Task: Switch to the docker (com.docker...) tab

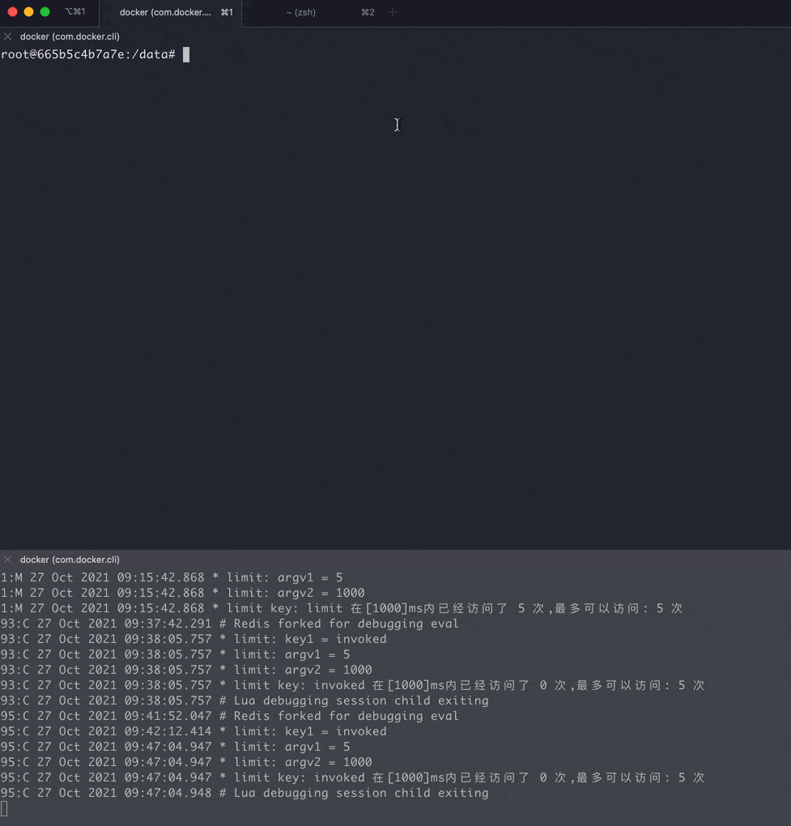Action: 171,12
